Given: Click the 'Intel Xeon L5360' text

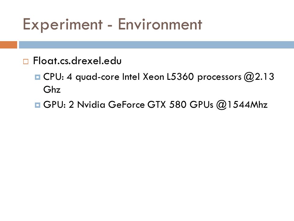Looking at the screenshot, I should click(158, 77).
